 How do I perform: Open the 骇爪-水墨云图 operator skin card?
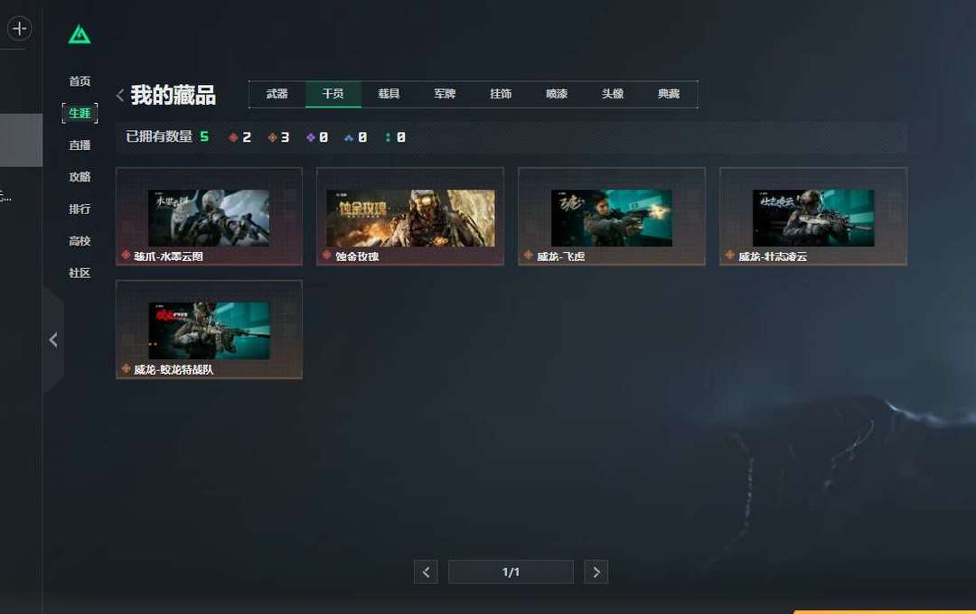click(x=209, y=217)
